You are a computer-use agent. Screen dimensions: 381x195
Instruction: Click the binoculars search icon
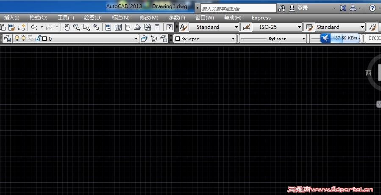point(282,8)
